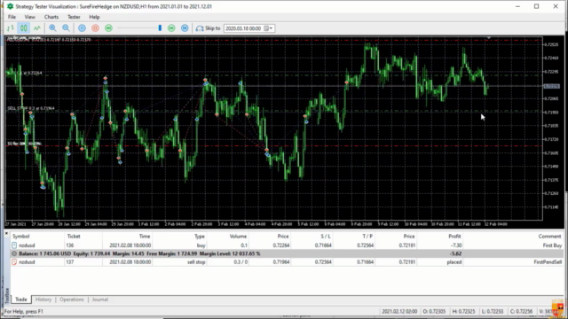The image size is (568, 319).
Task: Click the status bar Open price value
Action: [x=434, y=311]
